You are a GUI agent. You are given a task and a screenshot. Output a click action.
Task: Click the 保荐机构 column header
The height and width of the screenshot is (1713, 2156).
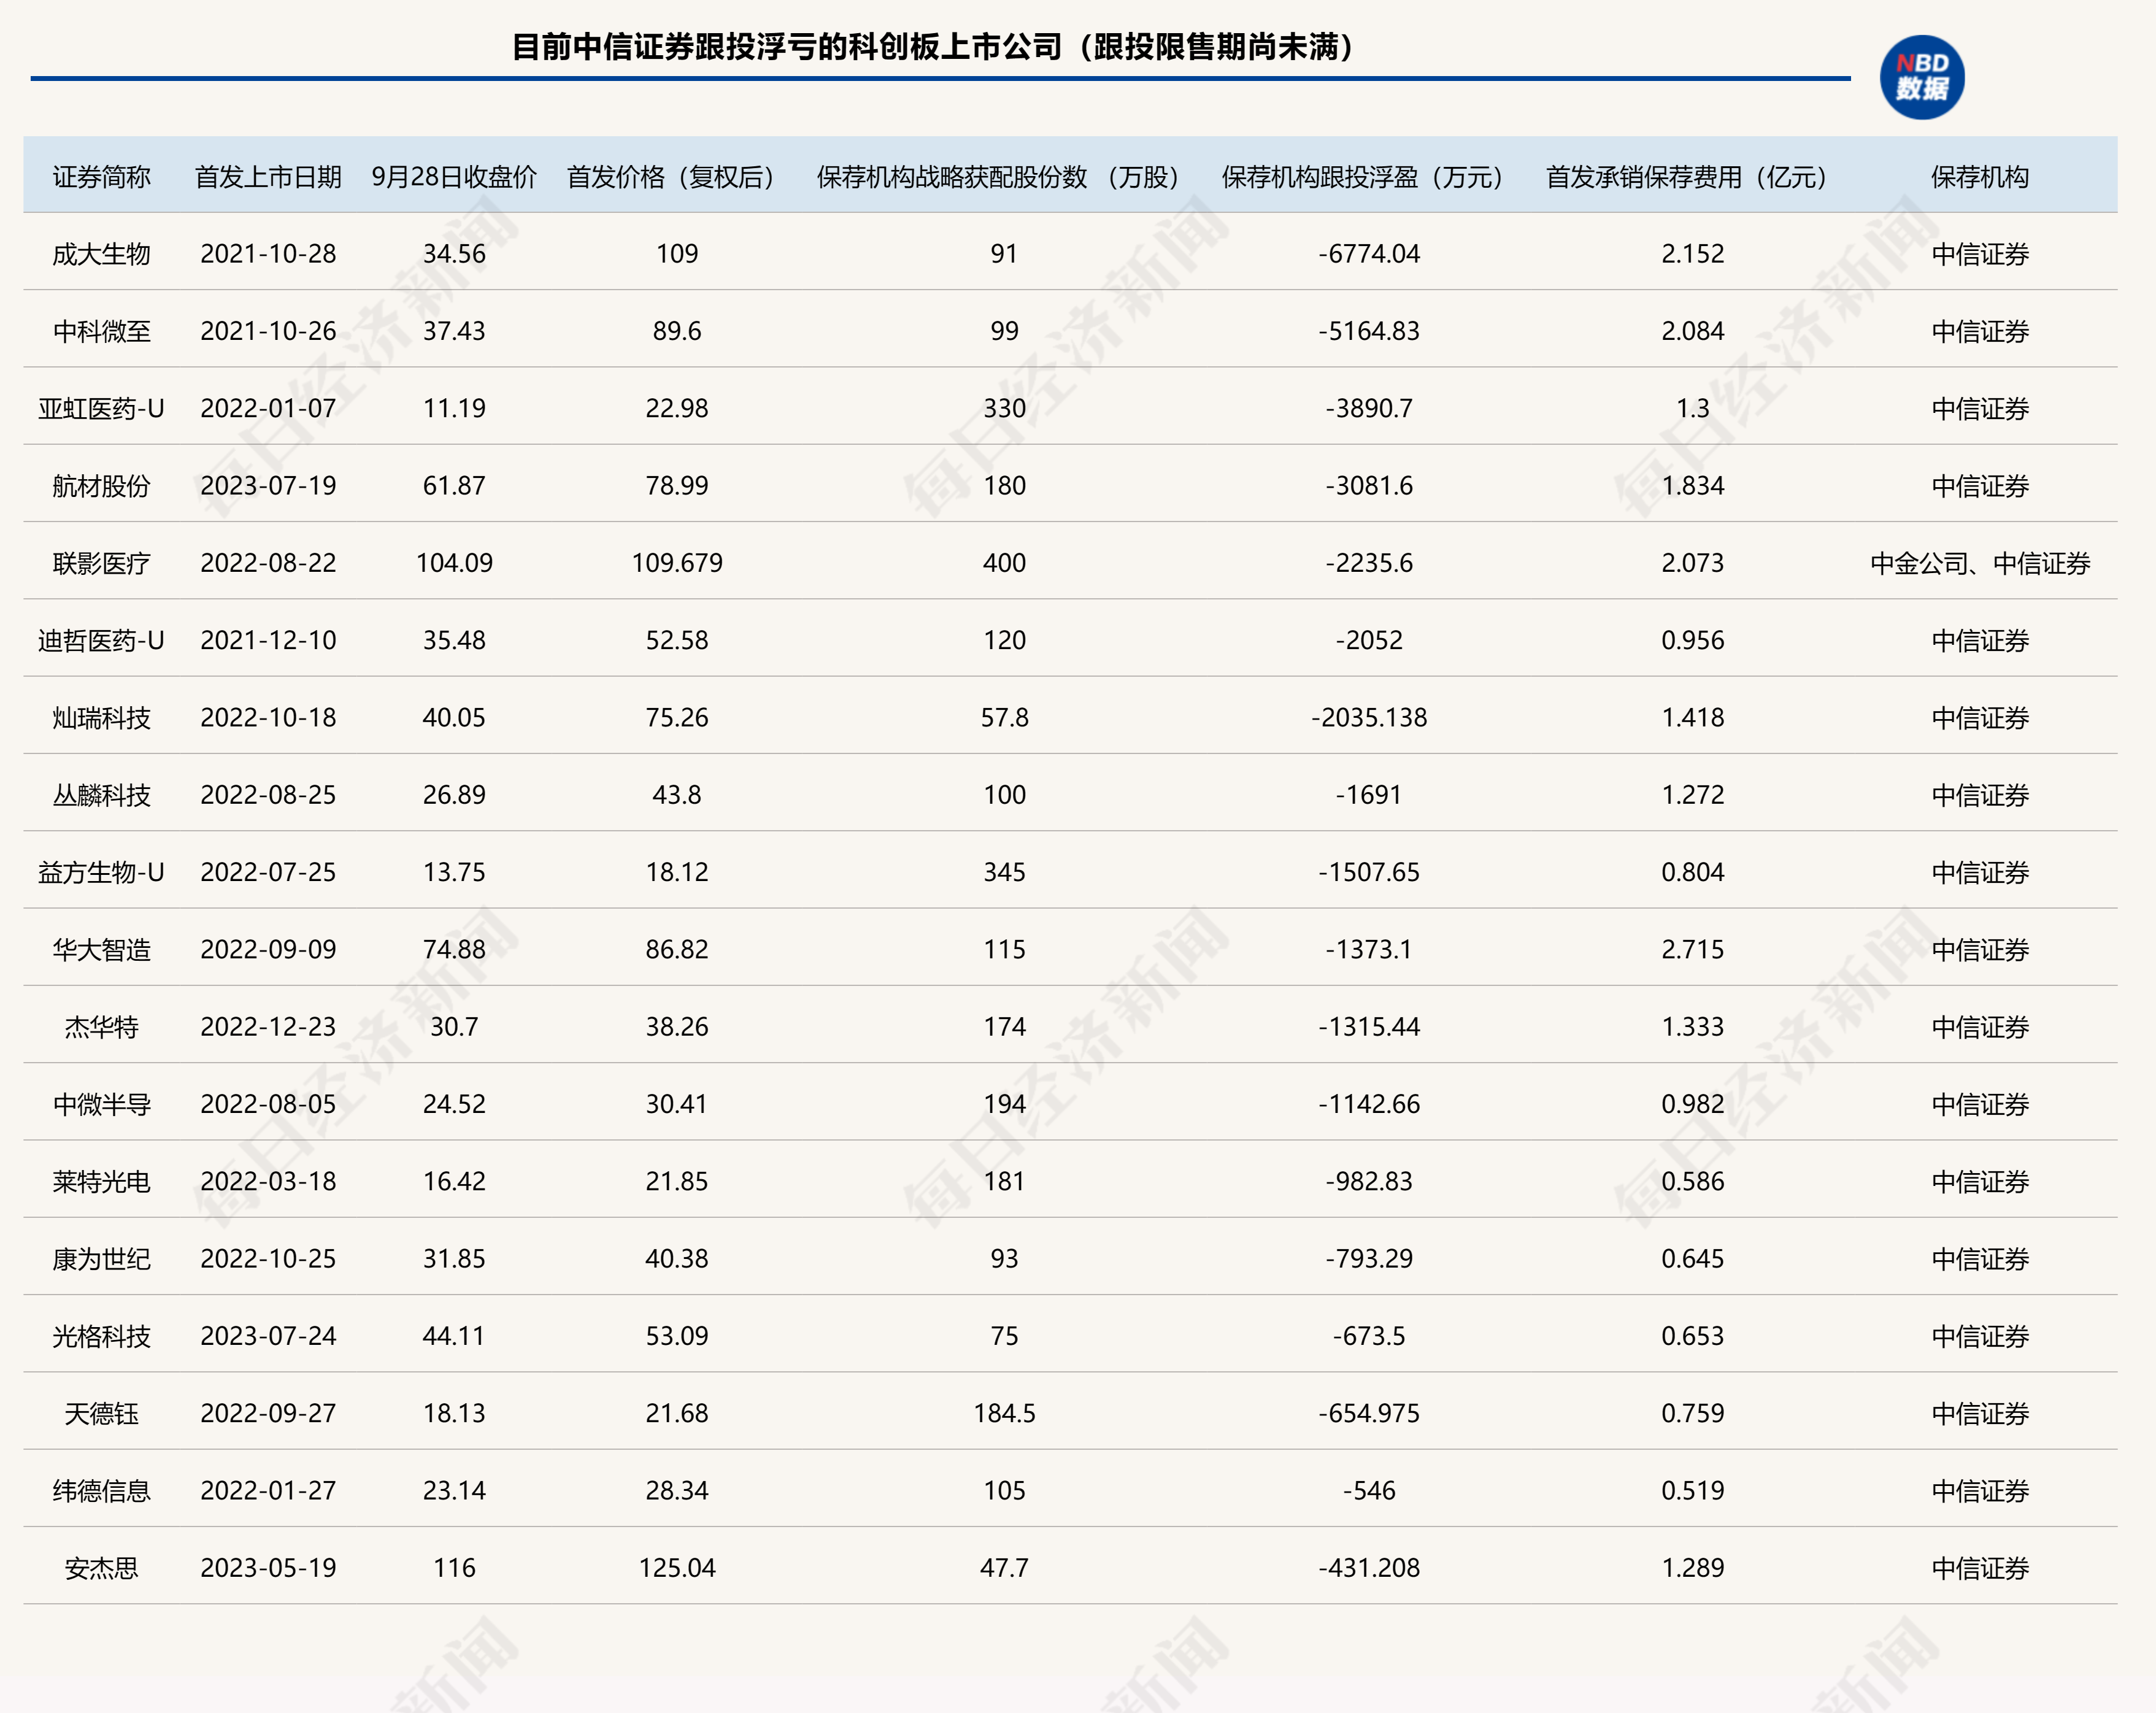(x=1979, y=177)
